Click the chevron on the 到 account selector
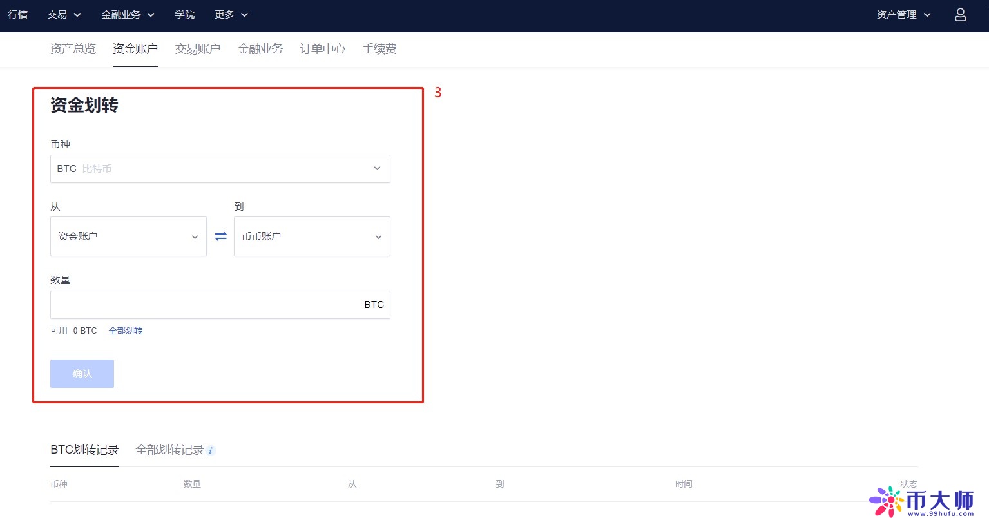989x518 pixels. coord(379,236)
